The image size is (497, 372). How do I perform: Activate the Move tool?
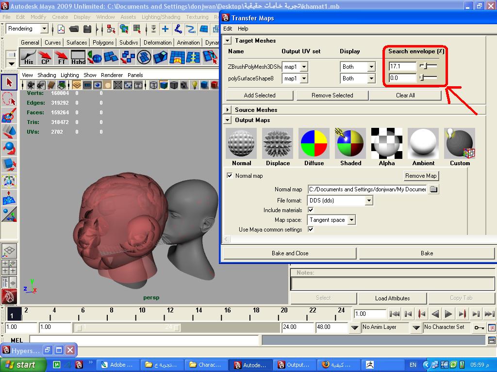tap(9, 132)
